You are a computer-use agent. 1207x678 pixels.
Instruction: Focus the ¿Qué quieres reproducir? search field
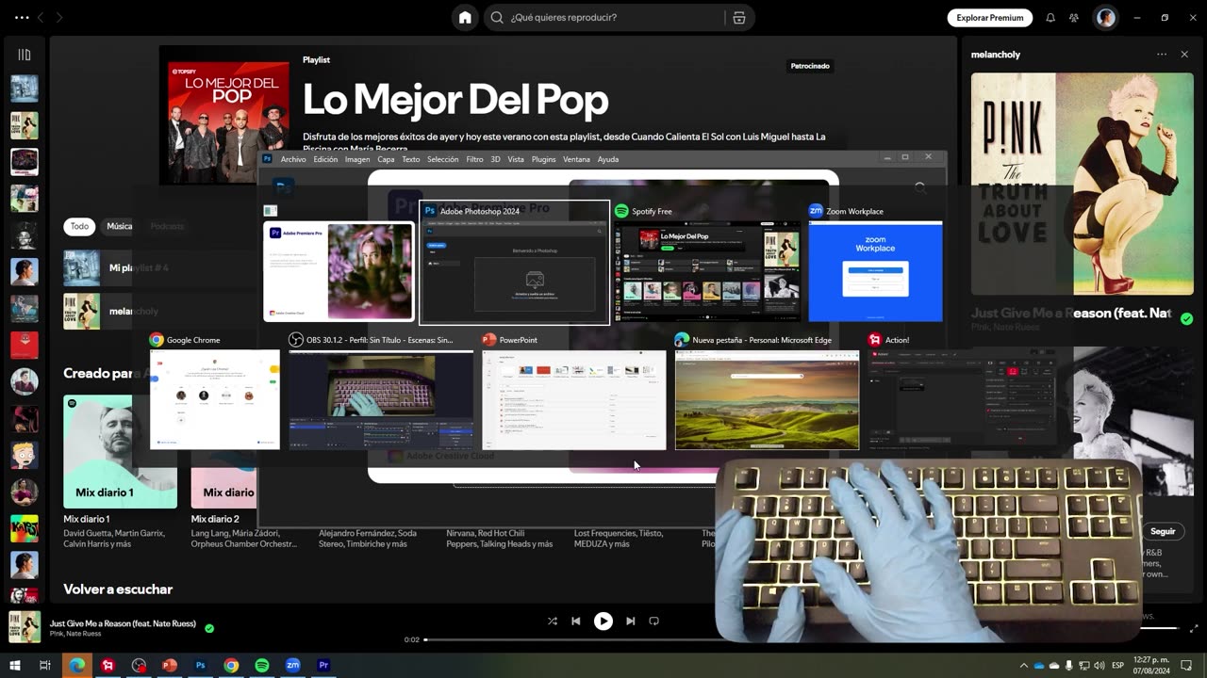[603, 17]
